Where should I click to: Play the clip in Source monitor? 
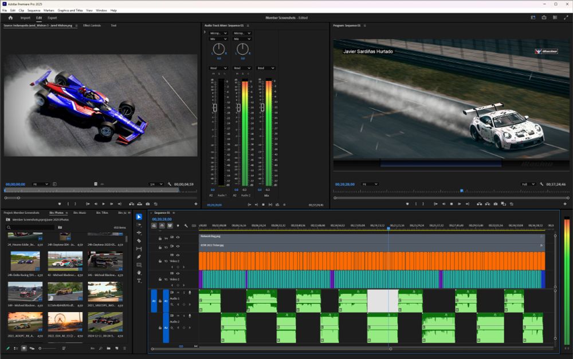coord(103,204)
